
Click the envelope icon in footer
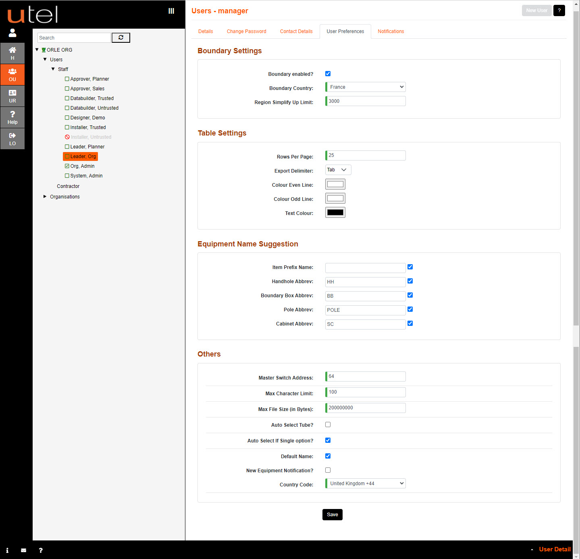(23, 550)
